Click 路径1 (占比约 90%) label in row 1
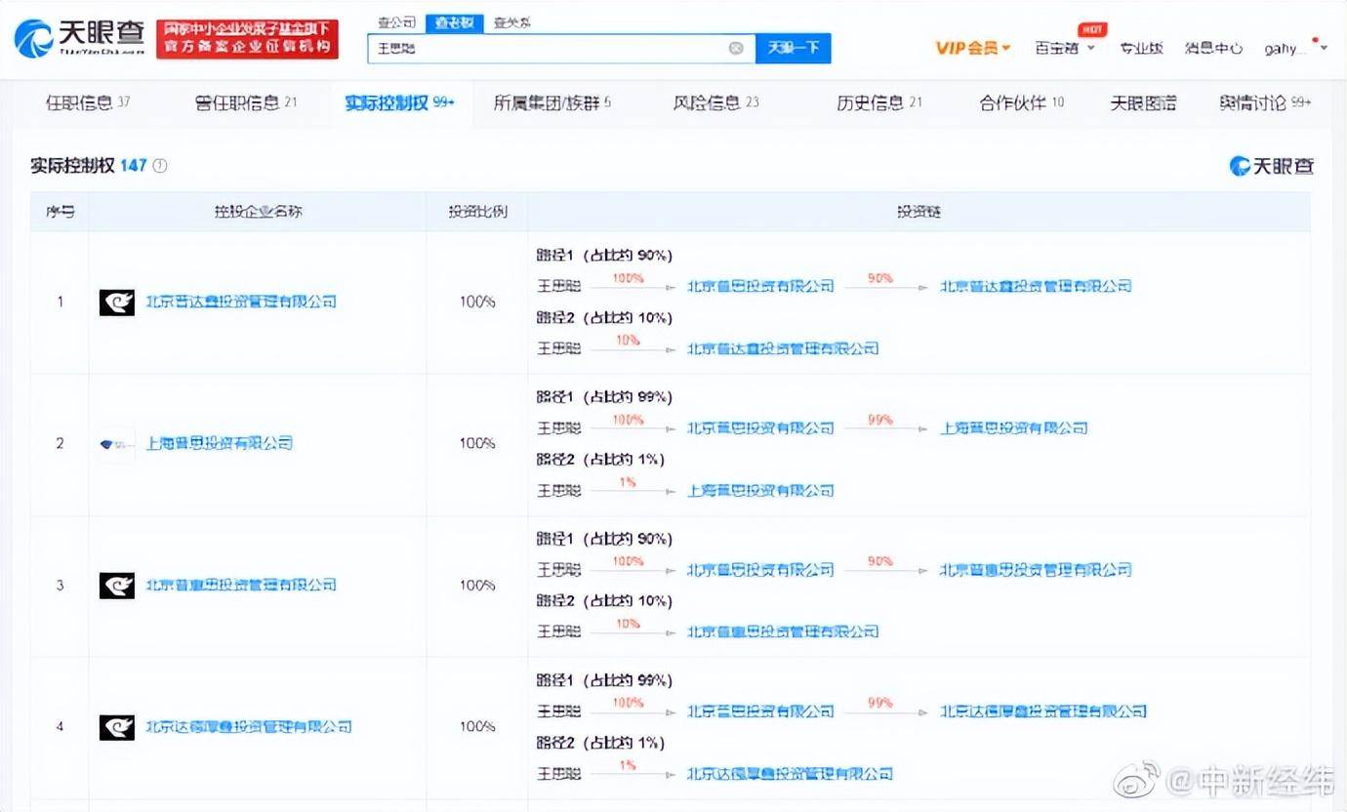Screen dimensions: 1347x812 (x=604, y=256)
